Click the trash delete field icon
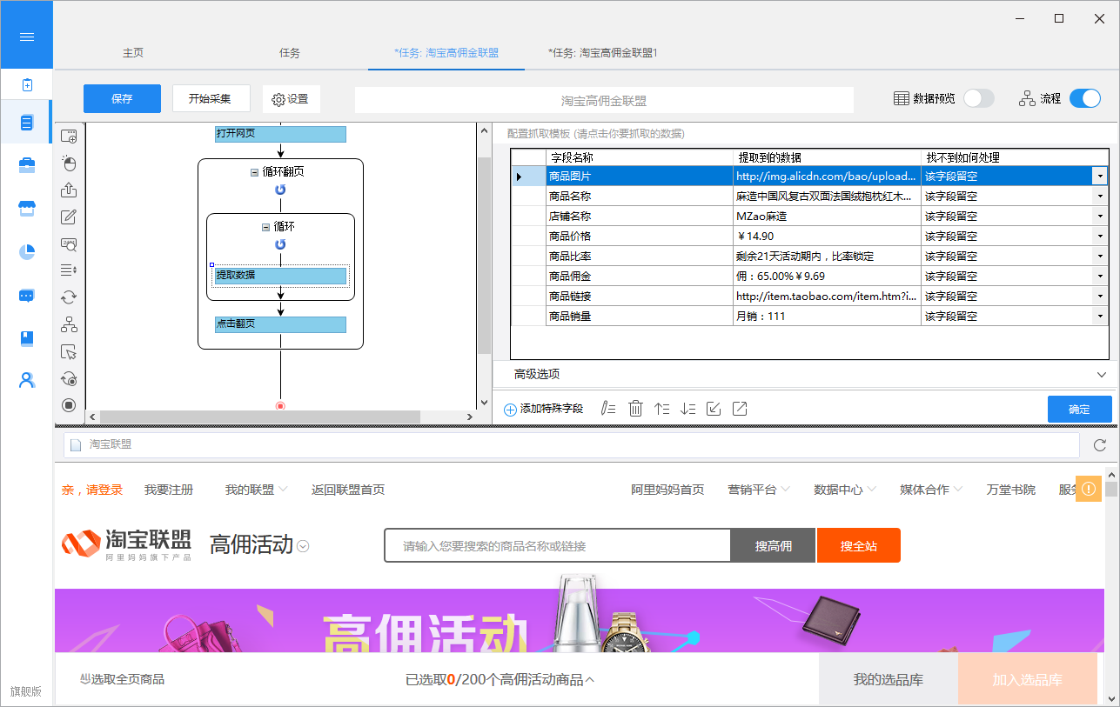Image resolution: width=1120 pixels, height=707 pixels. (635, 409)
